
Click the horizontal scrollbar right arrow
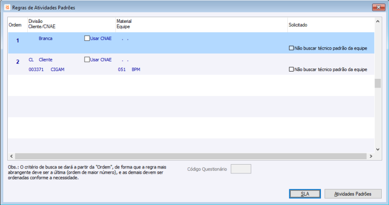(371, 156)
